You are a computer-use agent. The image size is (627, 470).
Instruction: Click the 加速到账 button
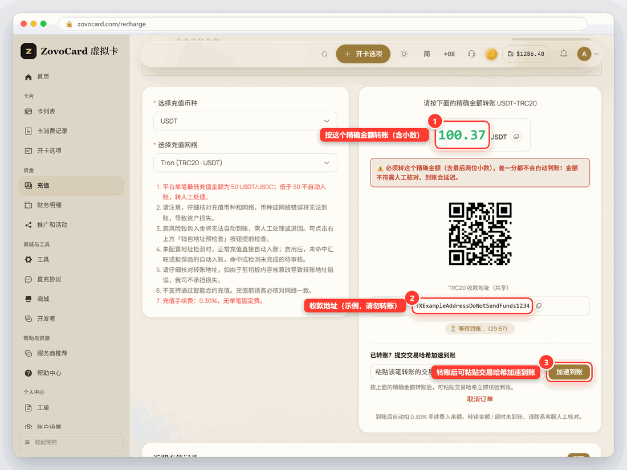coord(569,372)
